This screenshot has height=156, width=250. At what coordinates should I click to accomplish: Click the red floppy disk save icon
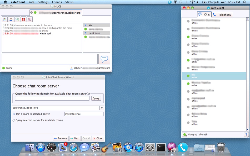pyautogui.click(x=23, y=19)
